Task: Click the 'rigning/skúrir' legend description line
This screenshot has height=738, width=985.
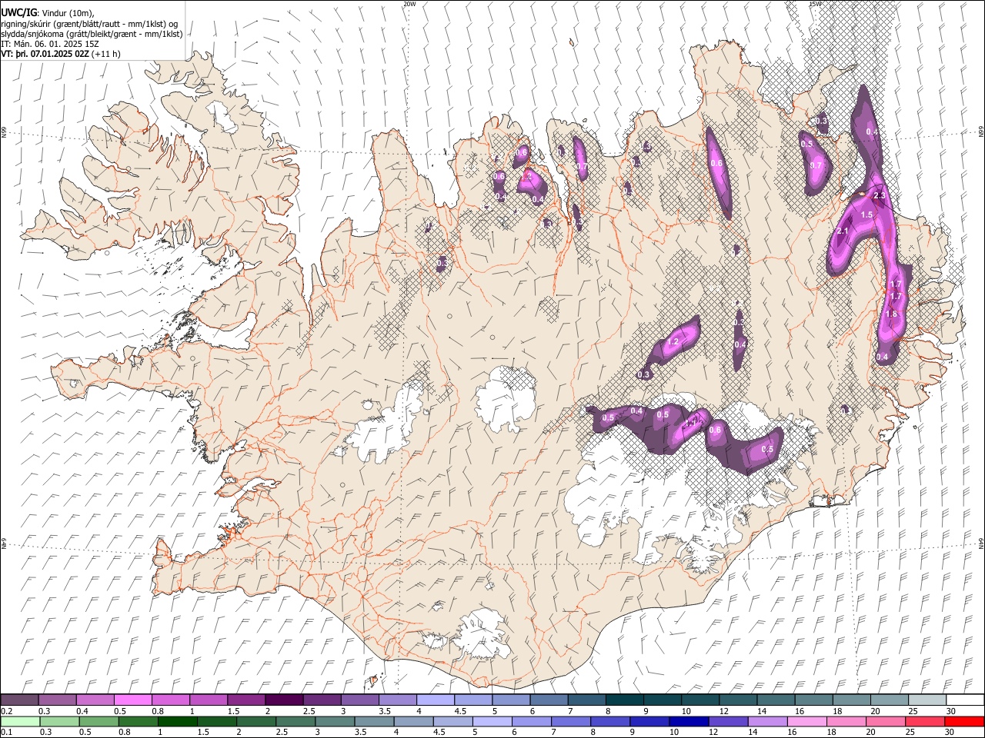Action: pyautogui.click(x=89, y=24)
